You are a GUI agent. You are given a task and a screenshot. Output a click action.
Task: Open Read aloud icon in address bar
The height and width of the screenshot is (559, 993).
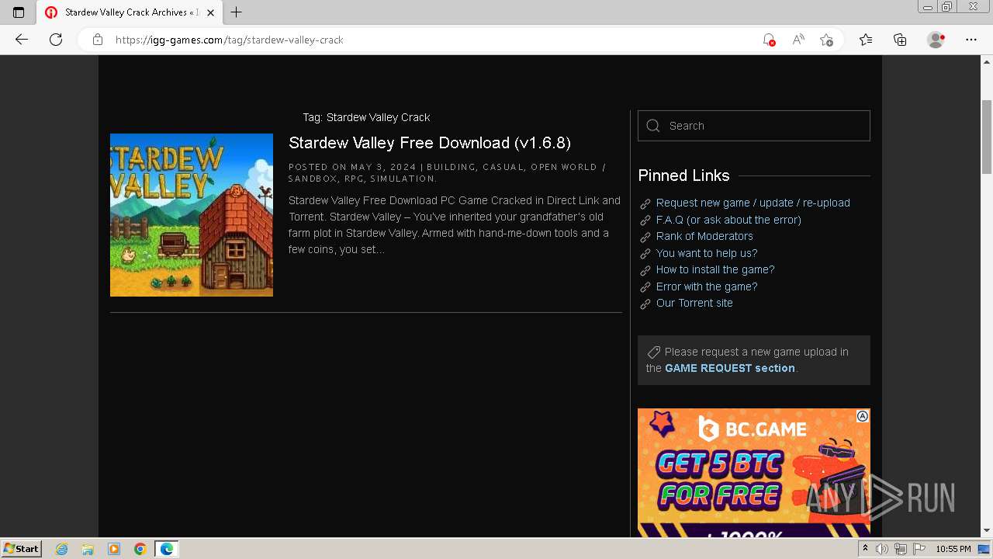798,40
